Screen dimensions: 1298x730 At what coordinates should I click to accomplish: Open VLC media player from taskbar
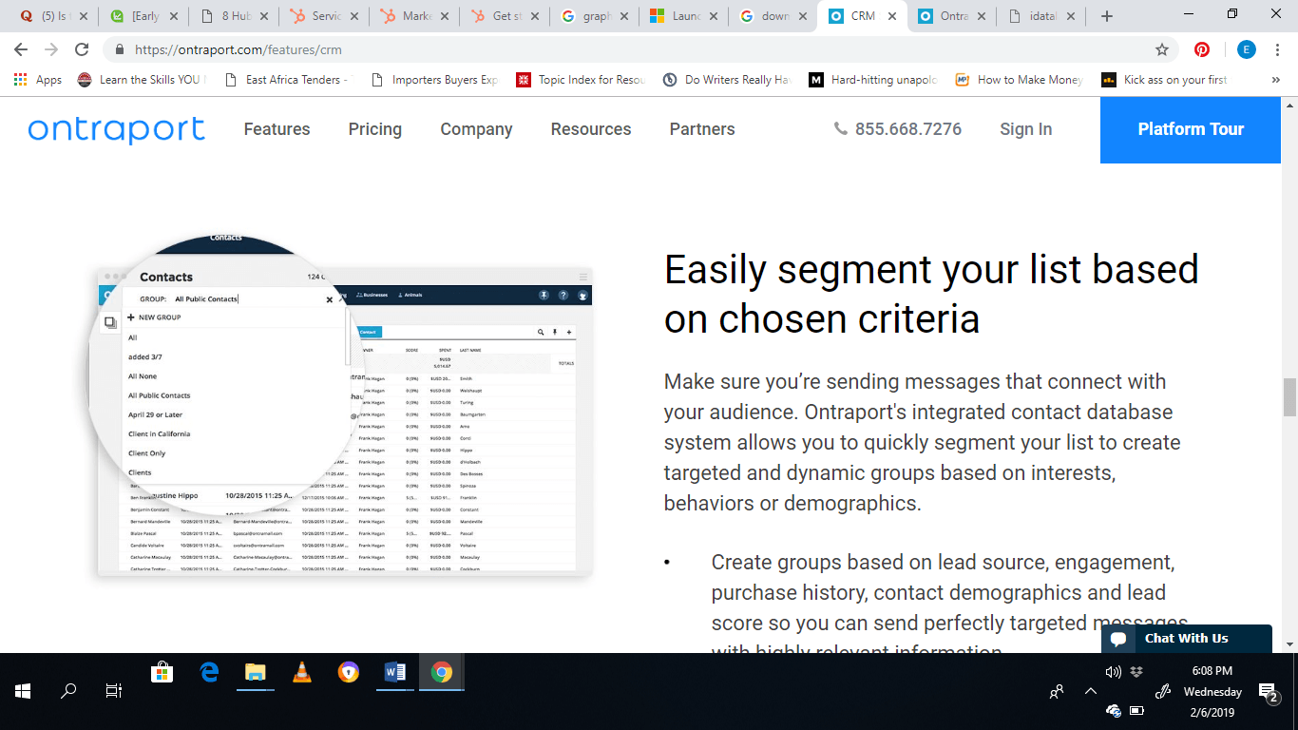tap(302, 673)
